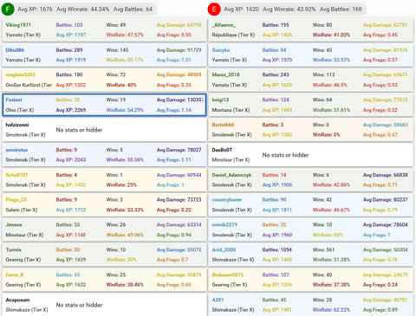
Task: Click Avg Frags: 0.94 value
Action: pos(174,235)
